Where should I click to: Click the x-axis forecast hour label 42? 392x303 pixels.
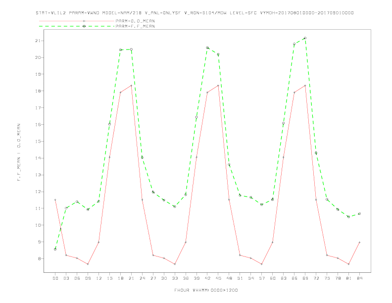tap(207, 278)
